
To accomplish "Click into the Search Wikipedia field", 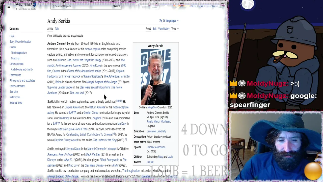I will [x=81, y=6].
